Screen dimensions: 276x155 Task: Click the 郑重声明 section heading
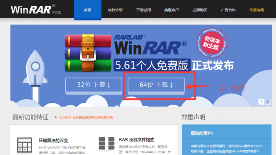[193, 117]
